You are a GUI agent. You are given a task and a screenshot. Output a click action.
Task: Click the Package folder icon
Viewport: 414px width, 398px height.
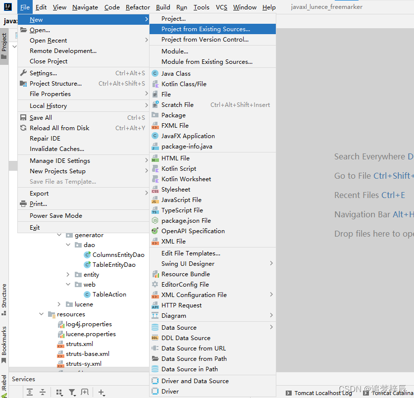(155, 115)
